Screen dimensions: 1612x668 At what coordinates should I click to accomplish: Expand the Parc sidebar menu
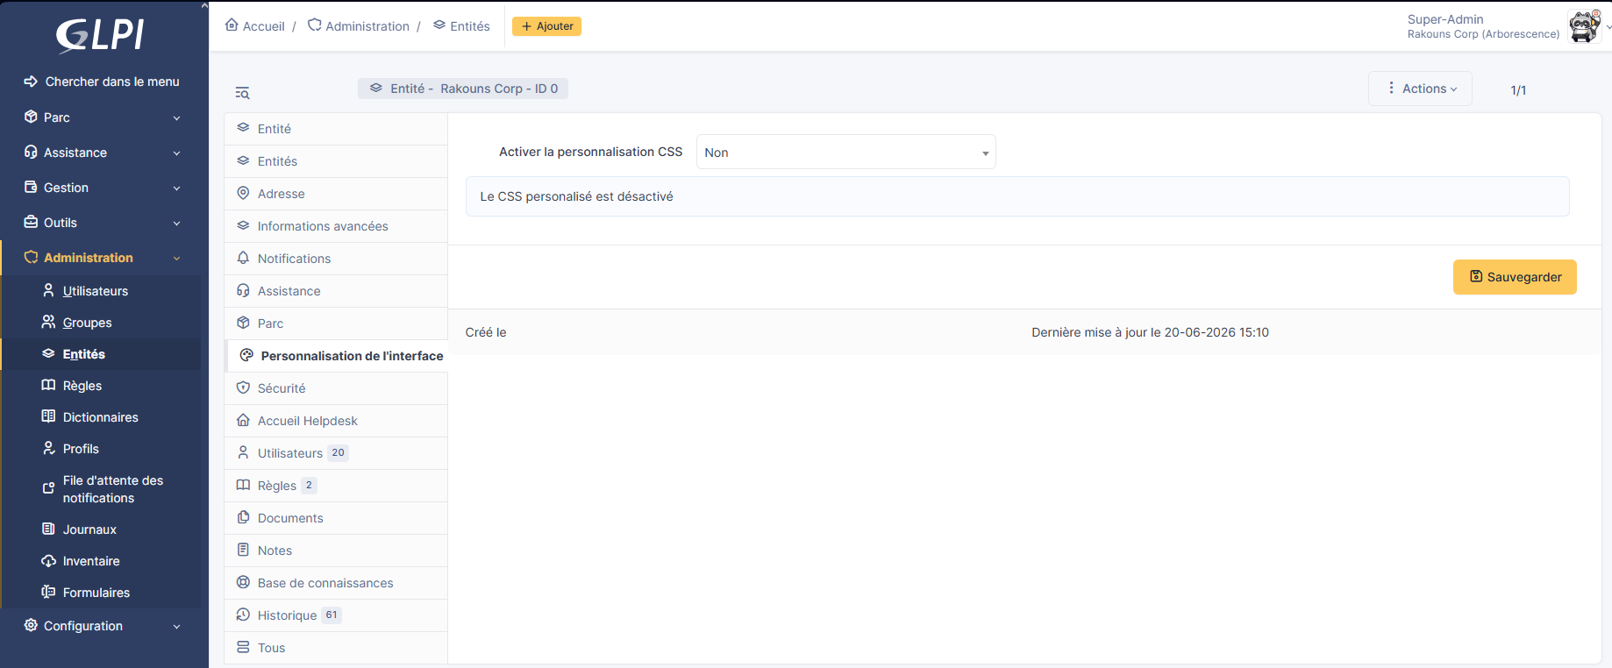102,117
